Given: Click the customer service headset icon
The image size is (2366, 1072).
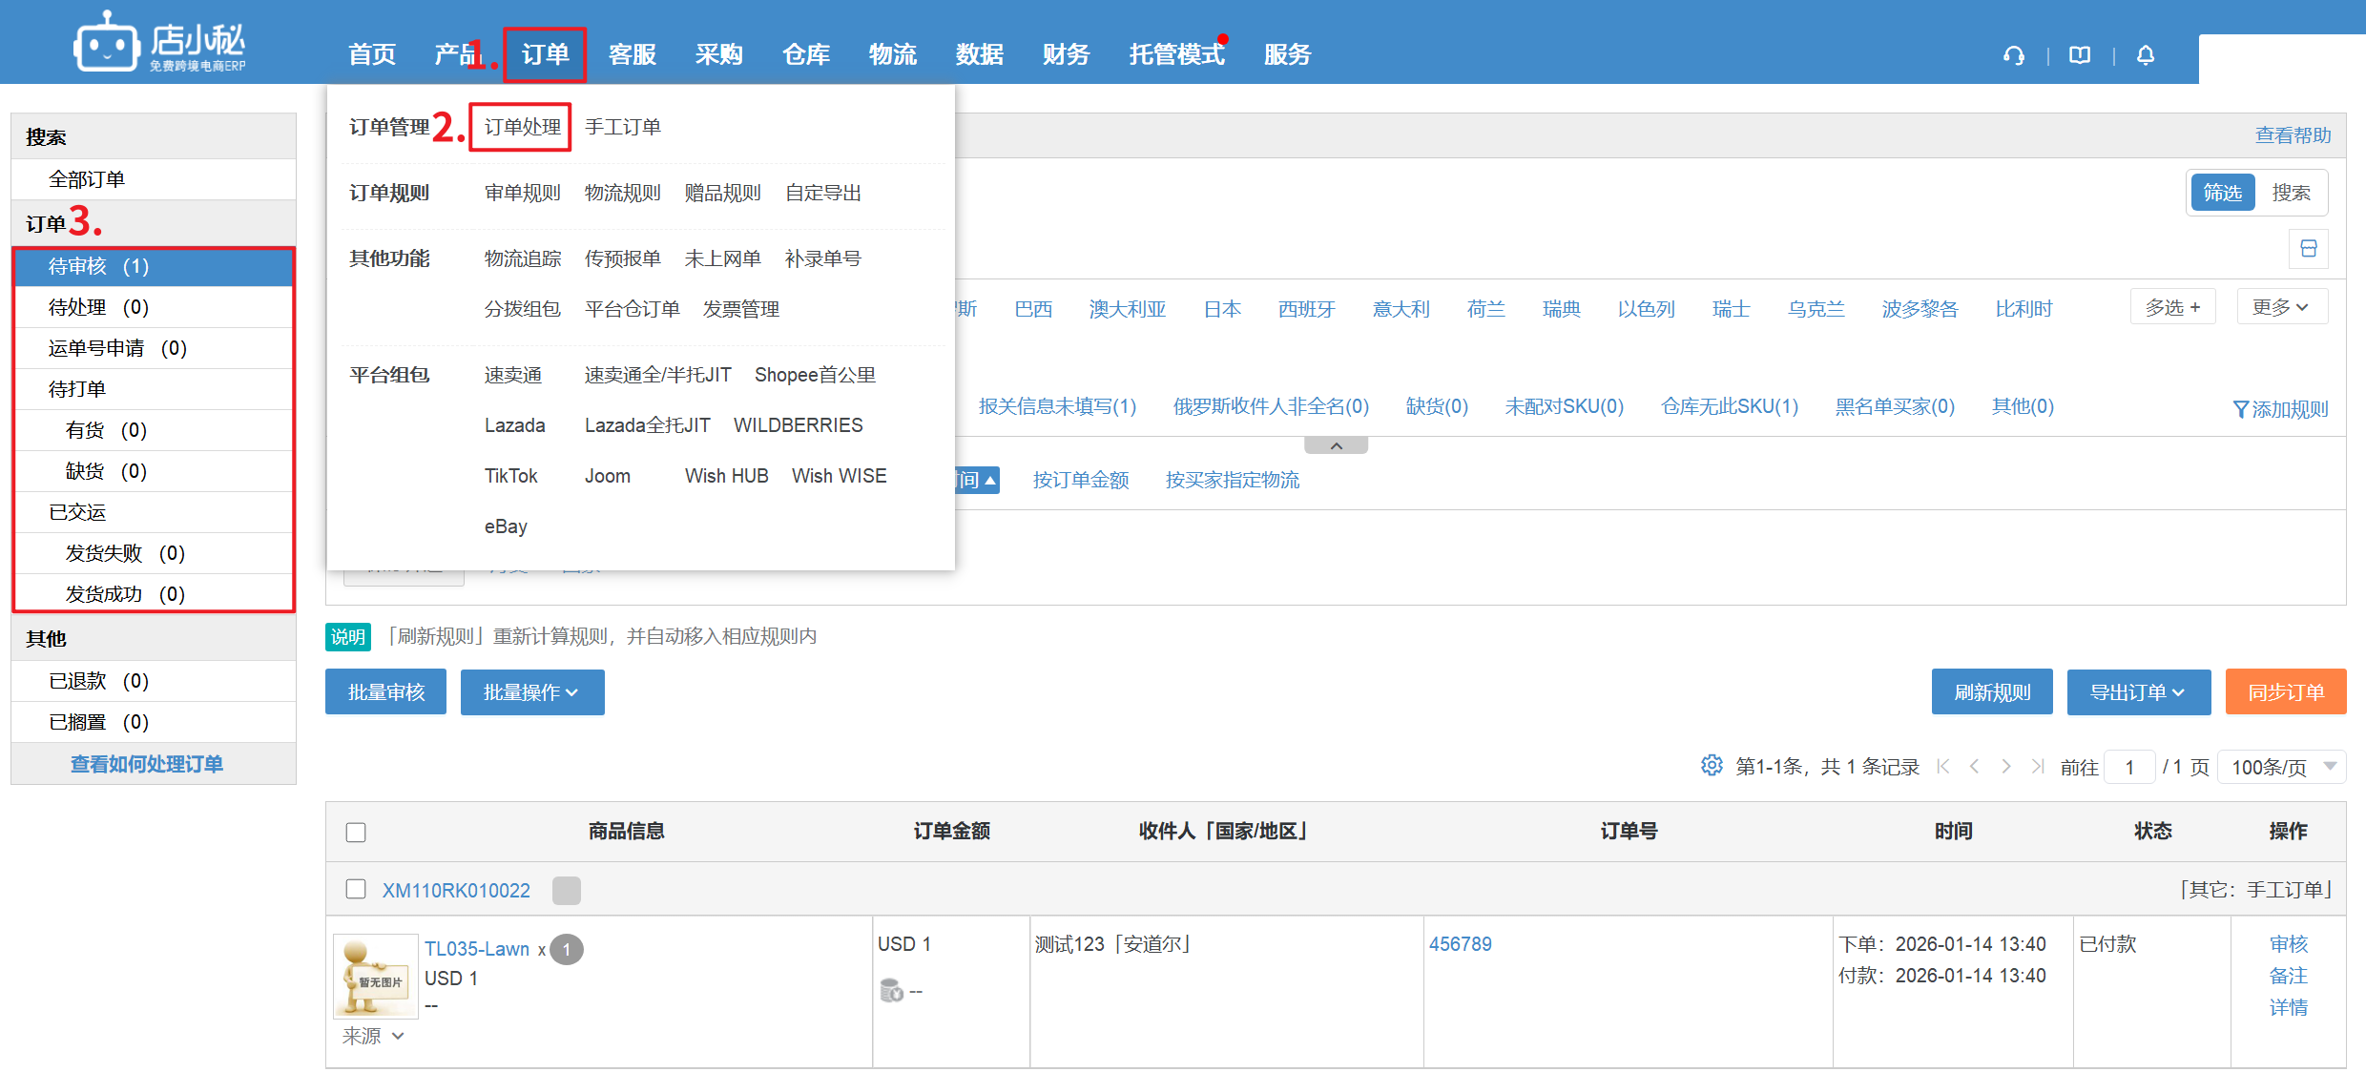Looking at the screenshot, I should click(2013, 55).
